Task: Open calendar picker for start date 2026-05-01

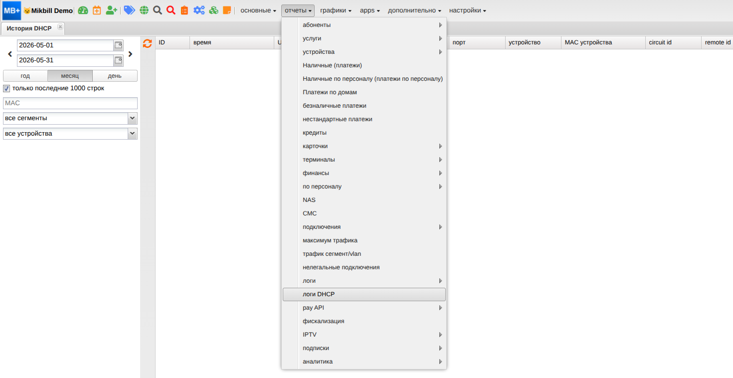Action: point(119,45)
